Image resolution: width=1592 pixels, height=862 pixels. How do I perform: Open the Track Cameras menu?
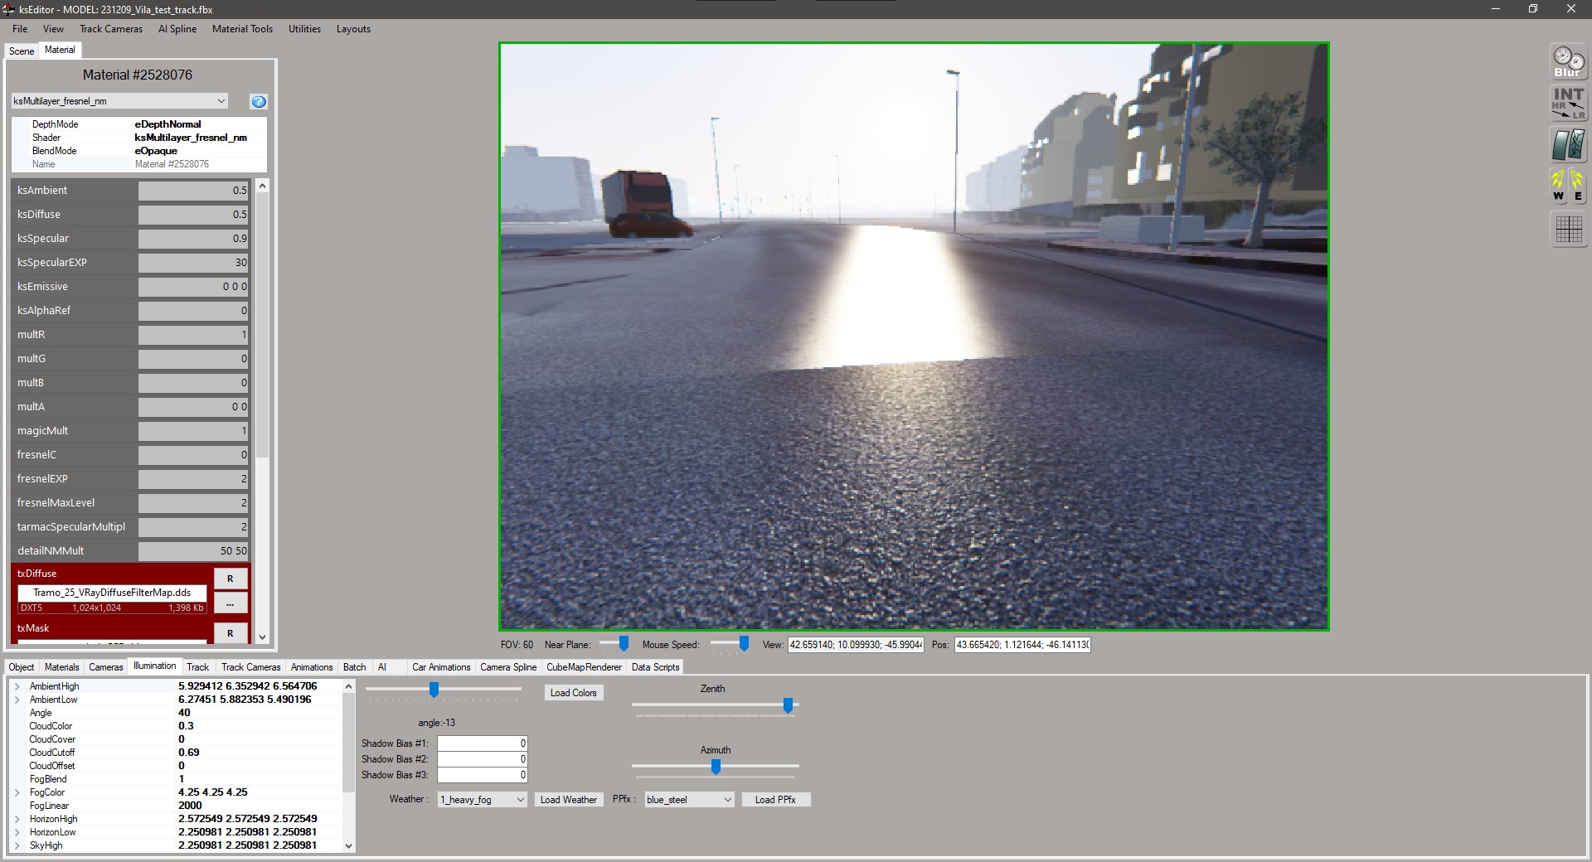(111, 29)
